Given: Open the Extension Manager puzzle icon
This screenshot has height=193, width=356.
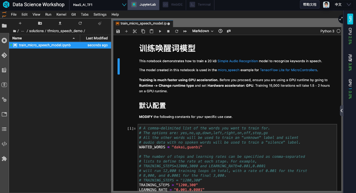Looking at the screenshot, I should tap(4, 158).
